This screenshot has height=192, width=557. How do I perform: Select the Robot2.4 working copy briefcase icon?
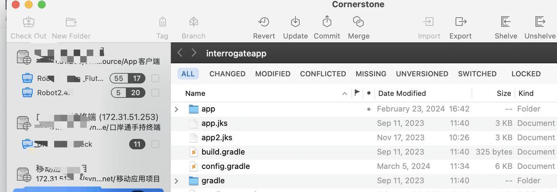point(27,93)
